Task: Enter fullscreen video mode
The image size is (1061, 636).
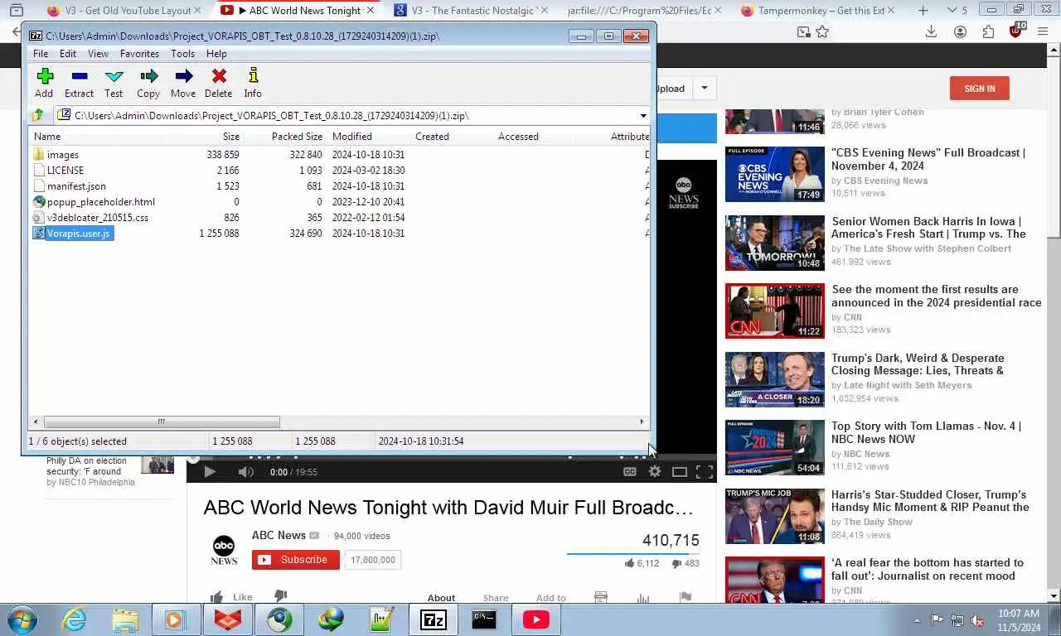Action: tap(705, 472)
